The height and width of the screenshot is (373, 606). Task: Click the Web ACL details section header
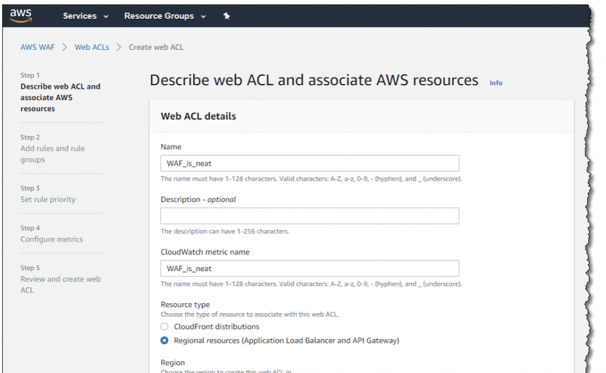pyautogui.click(x=198, y=117)
